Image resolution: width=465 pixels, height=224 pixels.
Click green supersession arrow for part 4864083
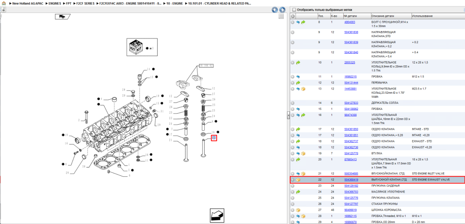303,22
